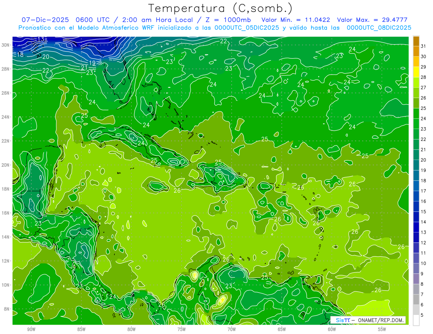Click the '22N' latitude axis label
433x334 pixels.
click(x=6, y=141)
